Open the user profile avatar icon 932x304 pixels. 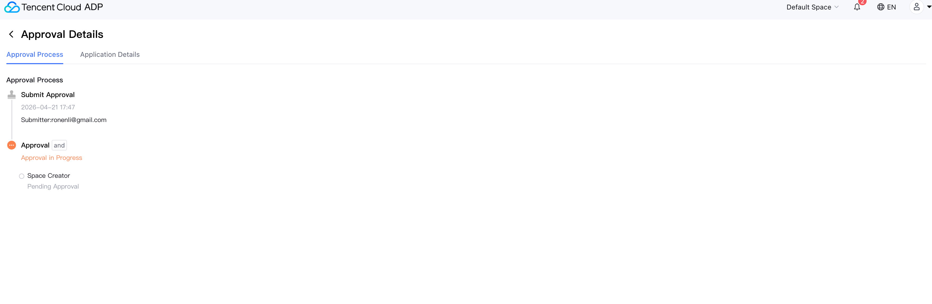916,7
